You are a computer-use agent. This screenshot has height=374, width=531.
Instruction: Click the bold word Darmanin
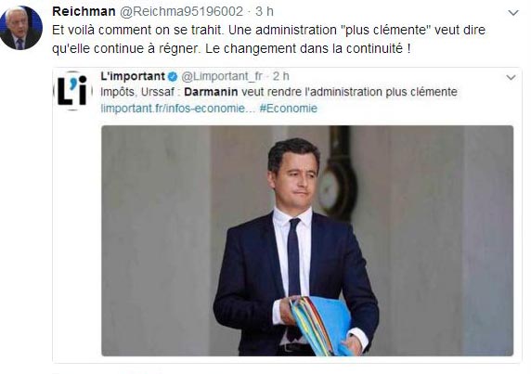(211, 92)
